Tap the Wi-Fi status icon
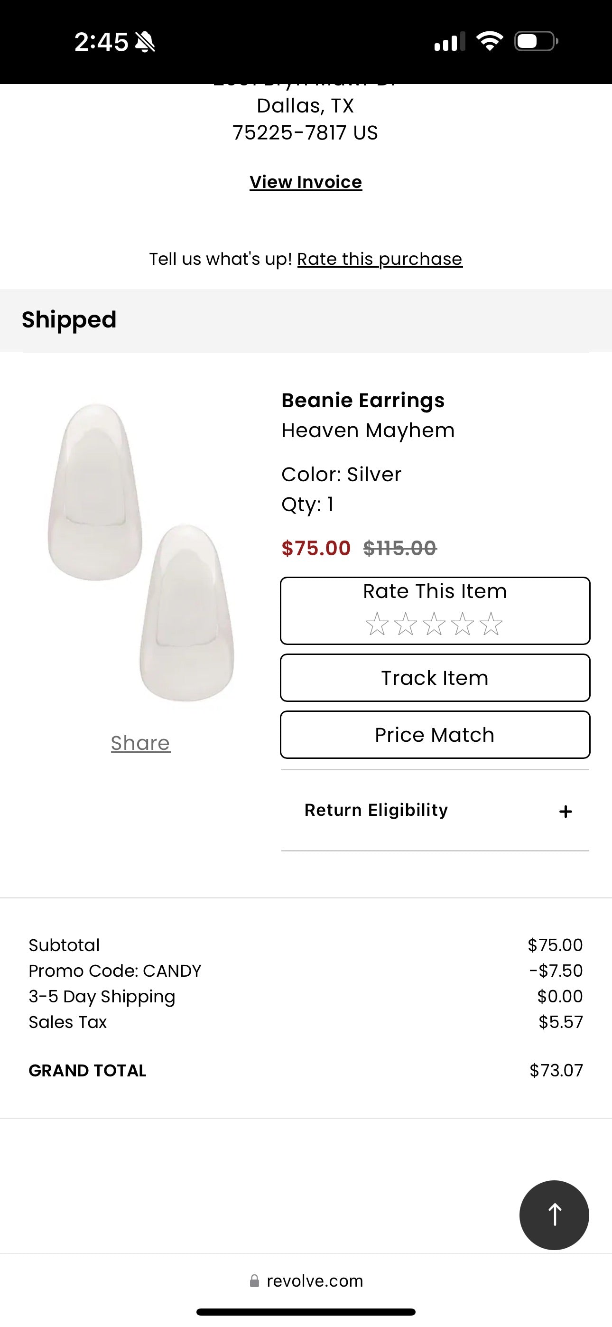Image resolution: width=612 pixels, height=1327 pixels. click(490, 41)
